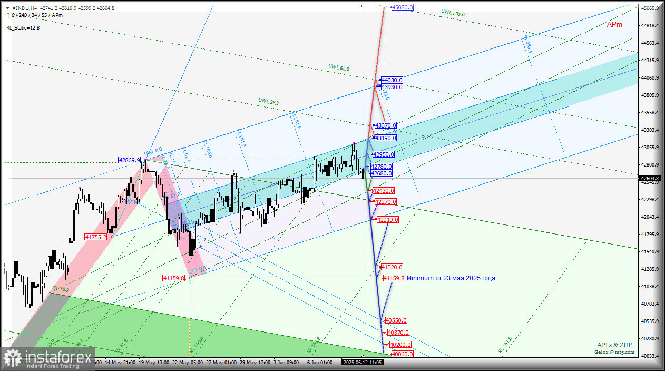
Task: Select the 45080.0 price level label
Action: pyautogui.click(x=402, y=7)
